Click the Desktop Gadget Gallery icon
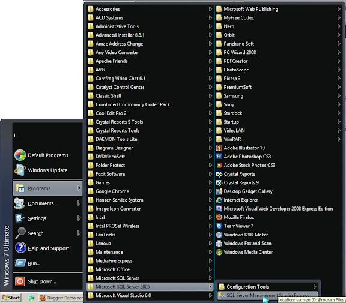The width and height of the screenshot is (346, 303). 219,191
